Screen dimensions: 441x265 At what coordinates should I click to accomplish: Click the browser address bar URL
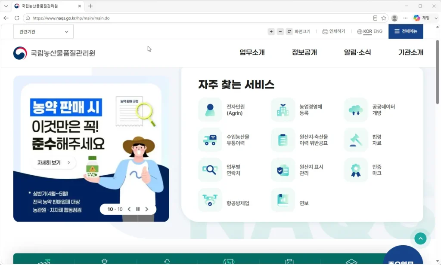[x=71, y=18]
